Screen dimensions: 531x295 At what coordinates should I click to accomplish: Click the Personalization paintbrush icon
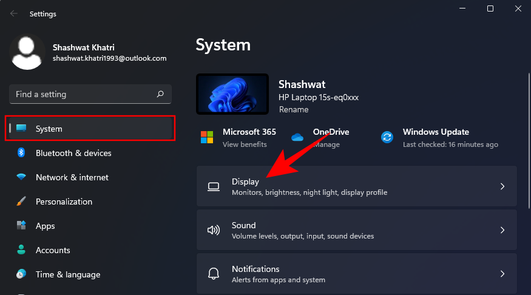point(21,202)
